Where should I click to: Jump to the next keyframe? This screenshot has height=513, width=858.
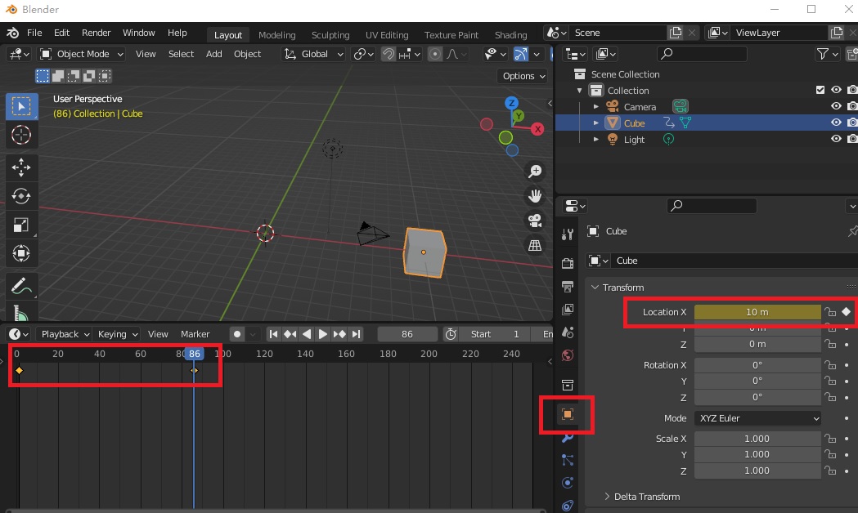[x=339, y=334]
